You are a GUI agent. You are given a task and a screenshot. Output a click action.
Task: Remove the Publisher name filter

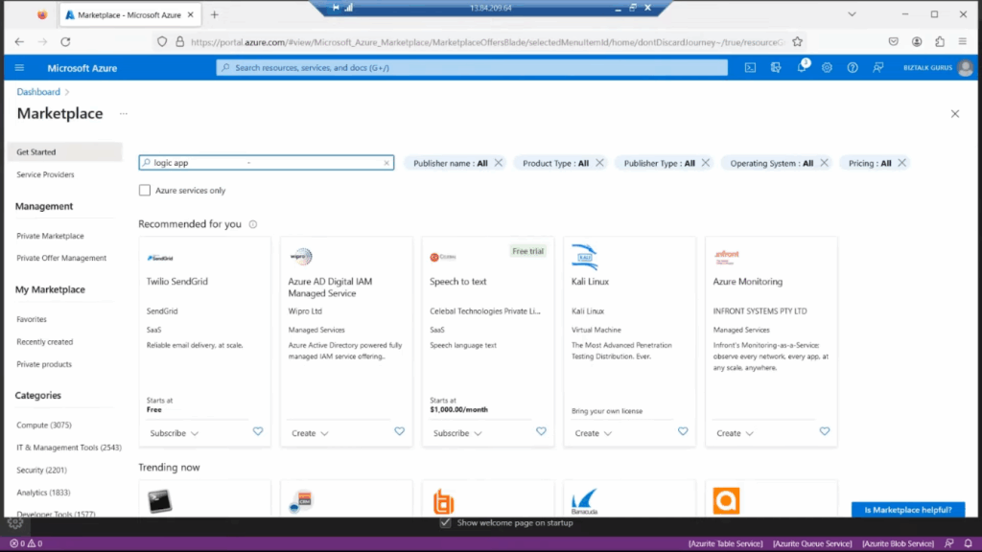tap(499, 163)
